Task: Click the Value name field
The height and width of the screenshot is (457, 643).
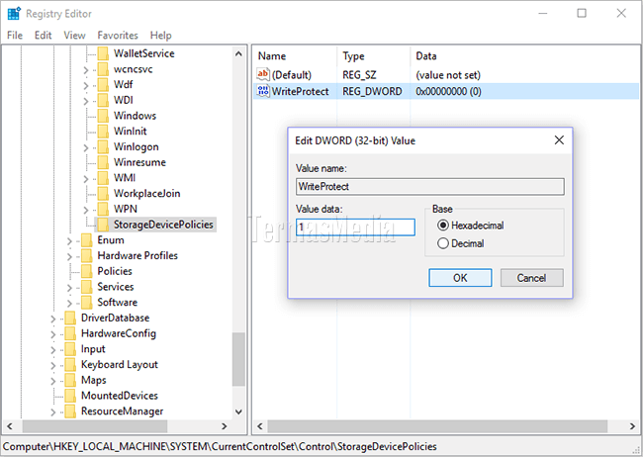Action: [x=429, y=186]
